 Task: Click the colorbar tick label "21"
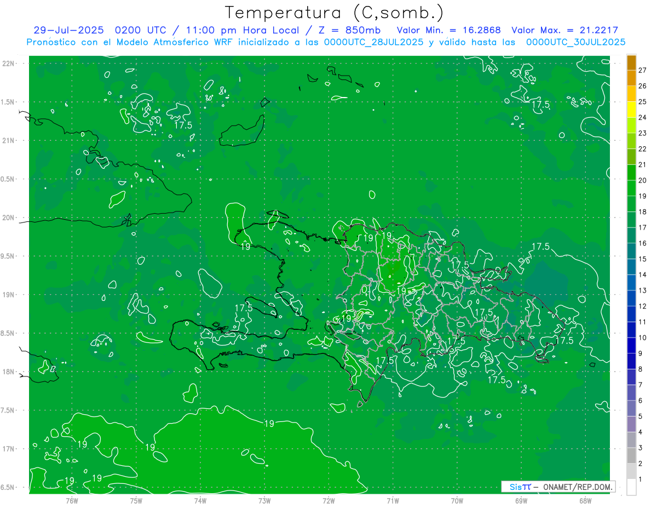(642, 164)
